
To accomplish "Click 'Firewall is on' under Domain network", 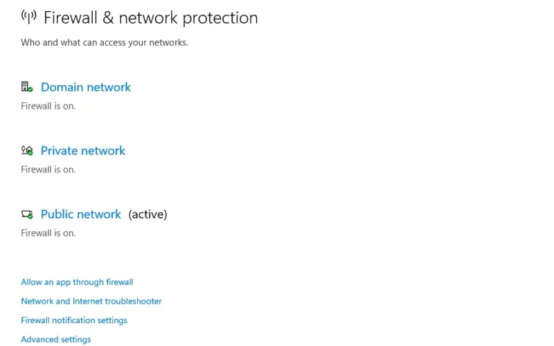I will tap(48, 106).
